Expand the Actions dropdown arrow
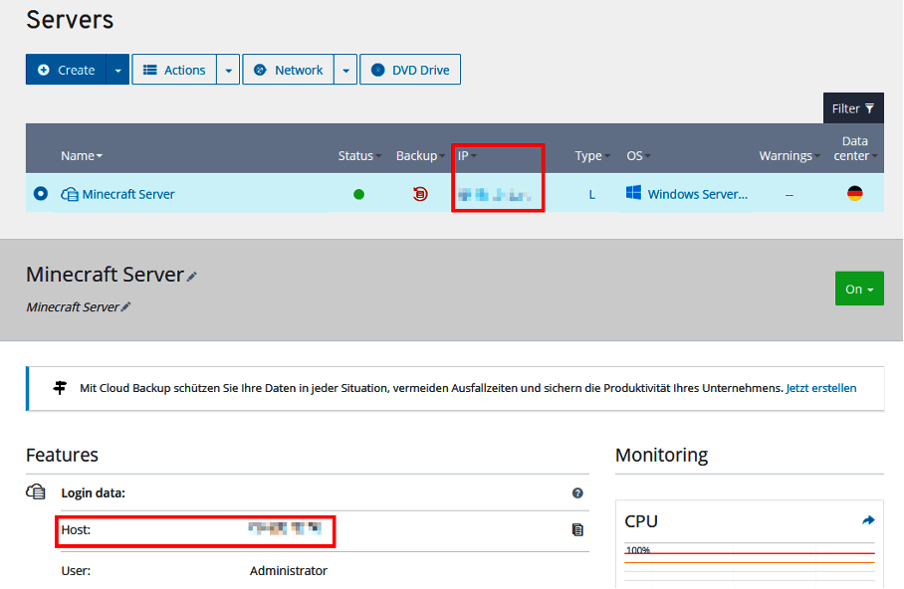Image resolution: width=904 pixels, height=589 pixels. (x=228, y=70)
